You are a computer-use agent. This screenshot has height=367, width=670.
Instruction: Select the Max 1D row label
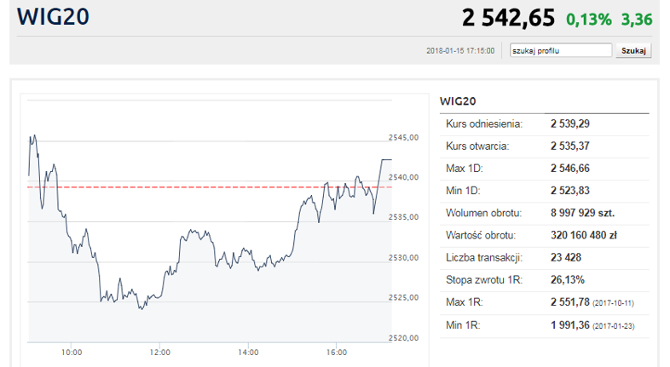[x=465, y=169]
